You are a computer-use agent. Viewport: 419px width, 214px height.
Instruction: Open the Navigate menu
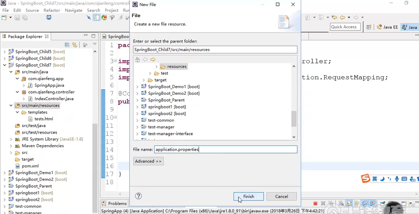[x=73, y=10]
